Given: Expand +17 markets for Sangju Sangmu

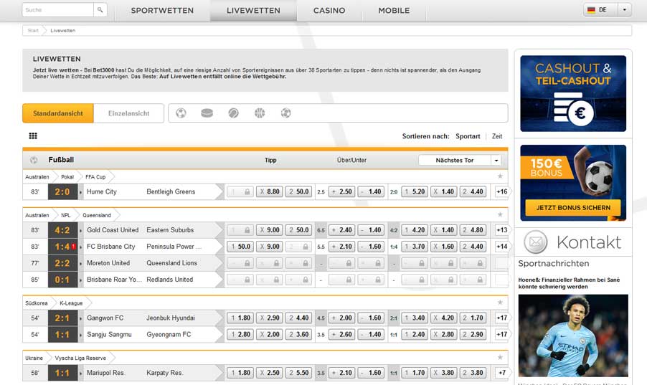Looking at the screenshot, I should tap(502, 334).
